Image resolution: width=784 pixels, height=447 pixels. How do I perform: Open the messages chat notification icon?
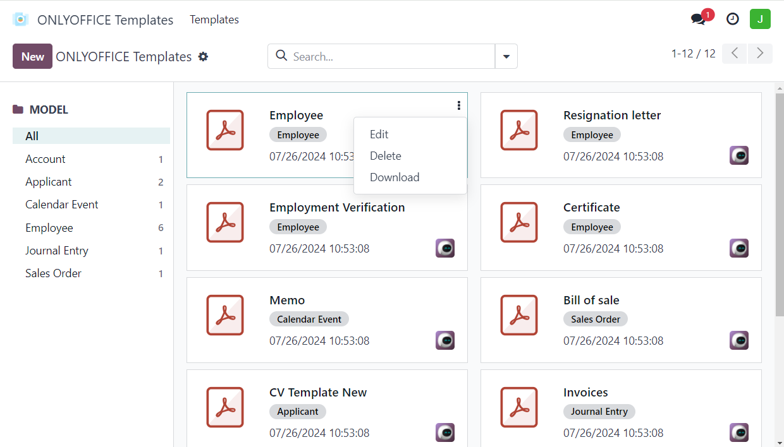coord(699,19)
